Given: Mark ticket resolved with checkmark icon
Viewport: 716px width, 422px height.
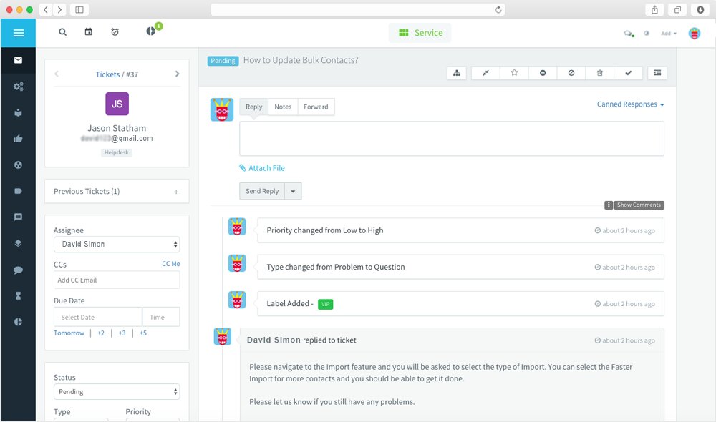Looking at the screenshot, I should click(x=629, y=73).
